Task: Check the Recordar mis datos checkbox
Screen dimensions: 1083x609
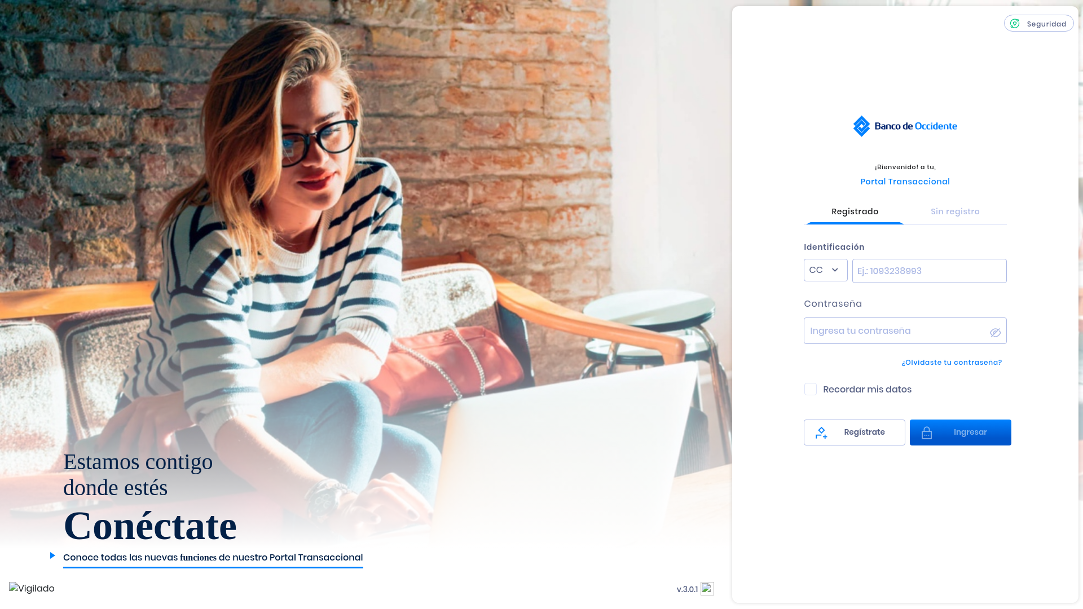Action: click(811, 389)
